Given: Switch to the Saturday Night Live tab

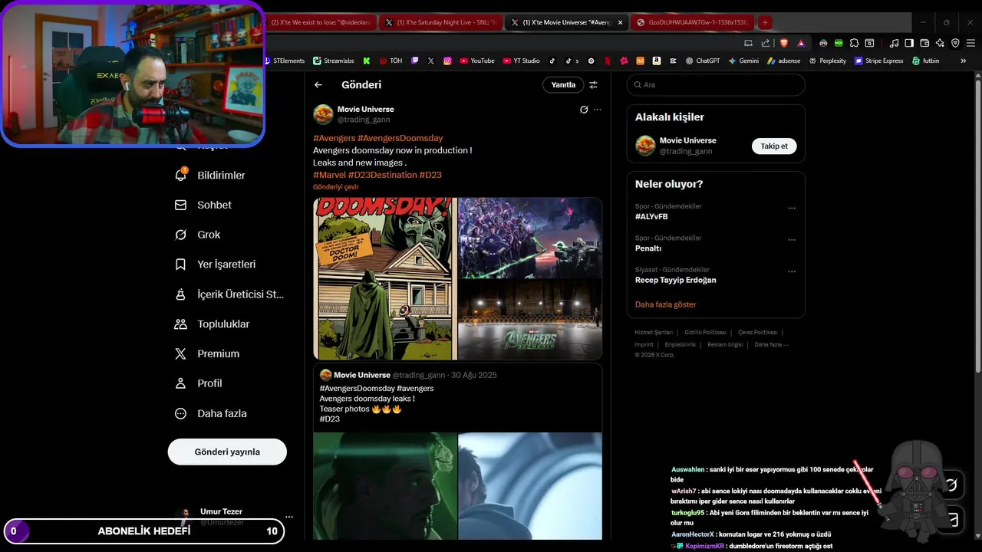Looking at the screenshot, I should [x=440, y=22].
